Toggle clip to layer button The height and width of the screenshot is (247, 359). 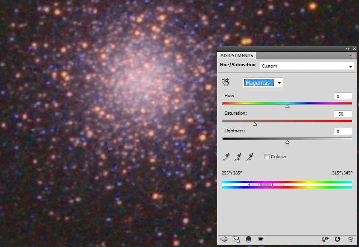[249, 239]
